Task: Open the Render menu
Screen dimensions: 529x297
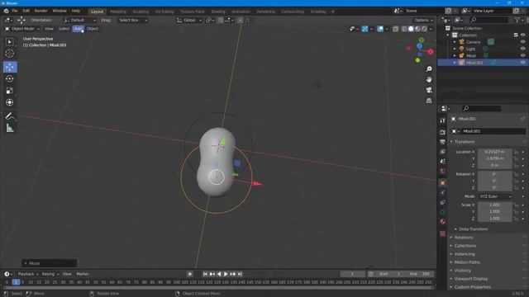Action: pyautogui.click(x=41, y=11)
